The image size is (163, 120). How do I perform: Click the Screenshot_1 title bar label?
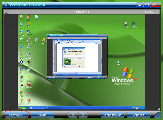coord(81,12)
